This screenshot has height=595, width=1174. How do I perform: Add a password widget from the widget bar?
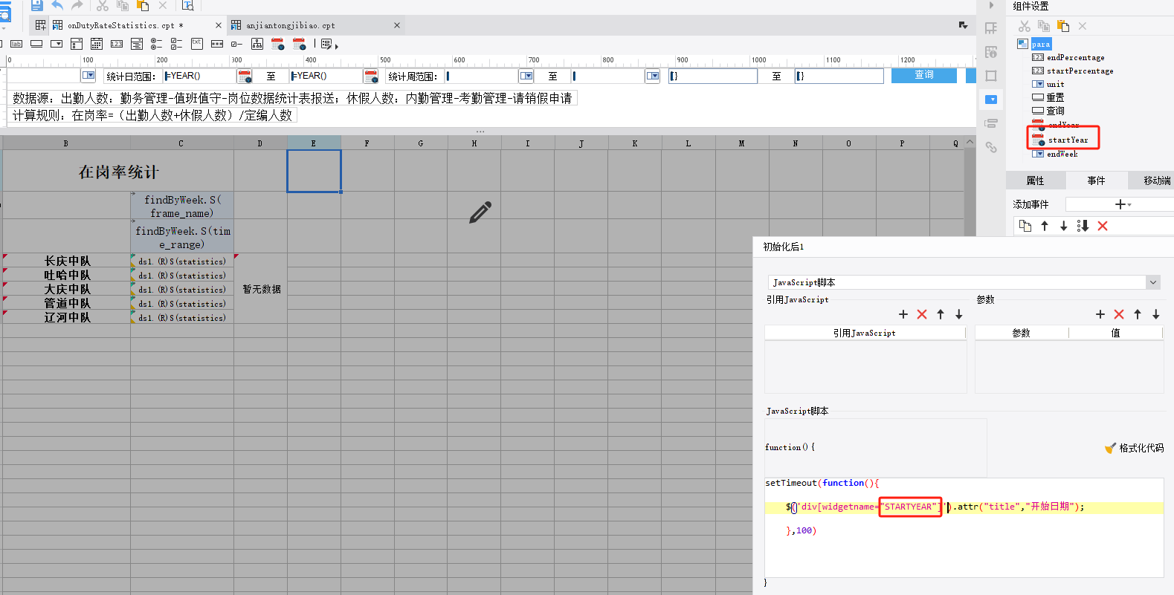click(217, 44)
